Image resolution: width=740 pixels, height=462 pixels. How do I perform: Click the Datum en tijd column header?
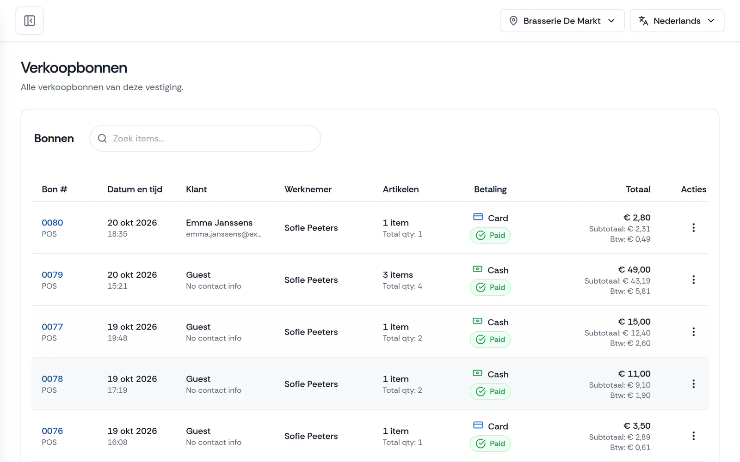tap(135, 189)
